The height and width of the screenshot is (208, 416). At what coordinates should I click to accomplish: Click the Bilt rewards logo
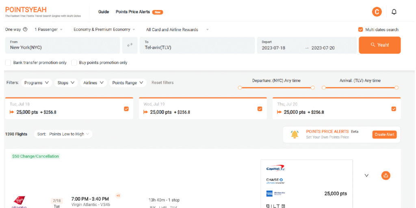pos(275,206)
